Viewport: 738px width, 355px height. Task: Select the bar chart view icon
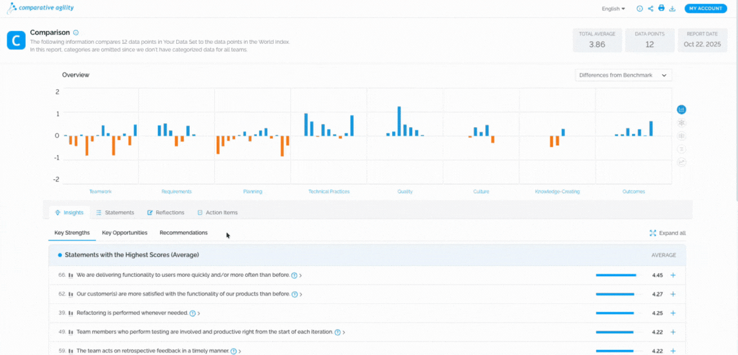pos(681,110)
